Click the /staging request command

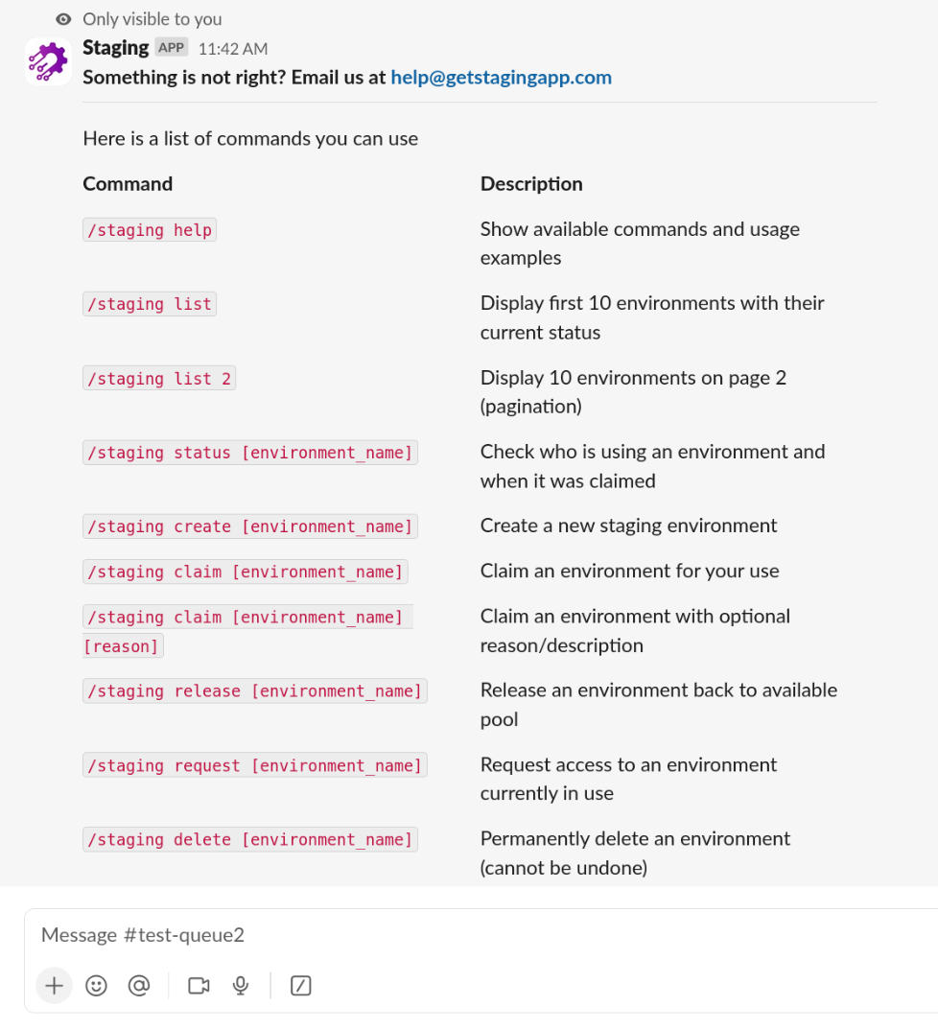click(x=255, y=765)
